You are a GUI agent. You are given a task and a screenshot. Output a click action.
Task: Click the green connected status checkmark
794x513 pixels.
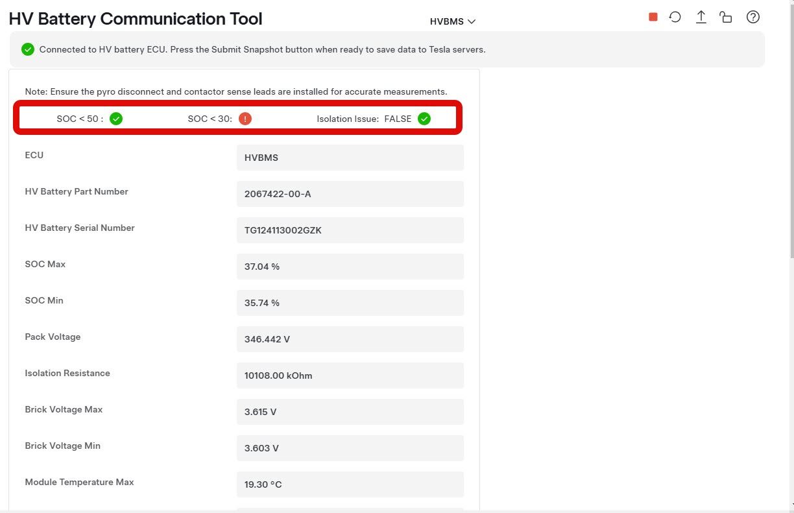(28, 49)
